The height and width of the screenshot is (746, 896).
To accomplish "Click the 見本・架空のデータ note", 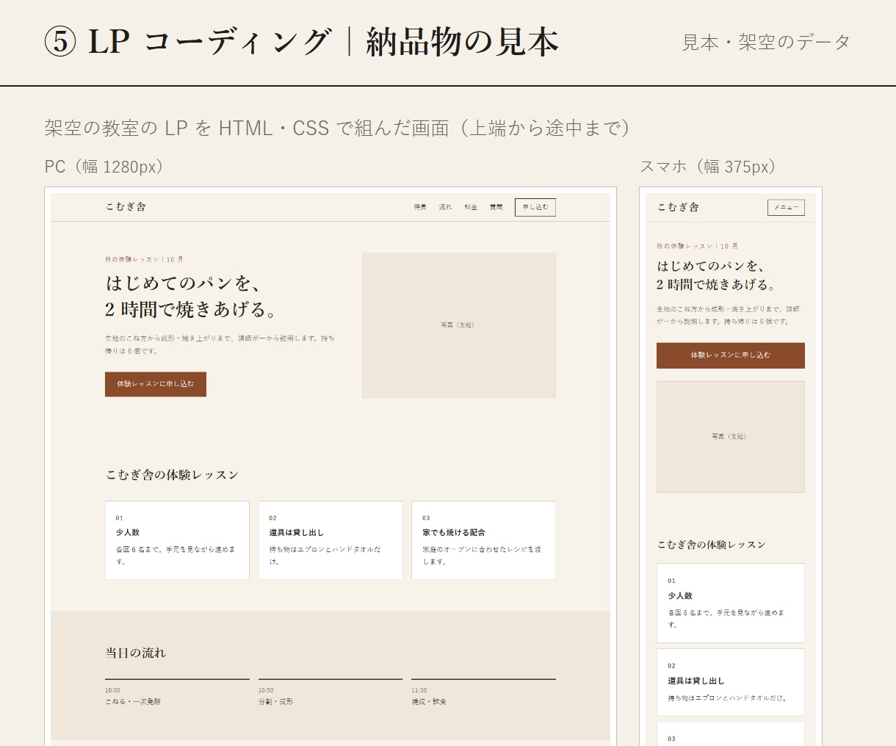I will tap(766, 43).
